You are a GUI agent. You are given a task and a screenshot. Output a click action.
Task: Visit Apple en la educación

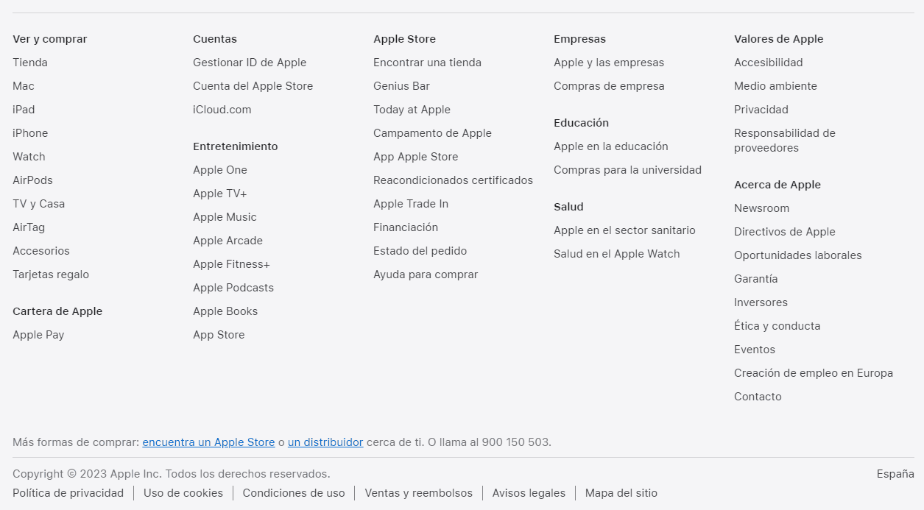point(611,146)
